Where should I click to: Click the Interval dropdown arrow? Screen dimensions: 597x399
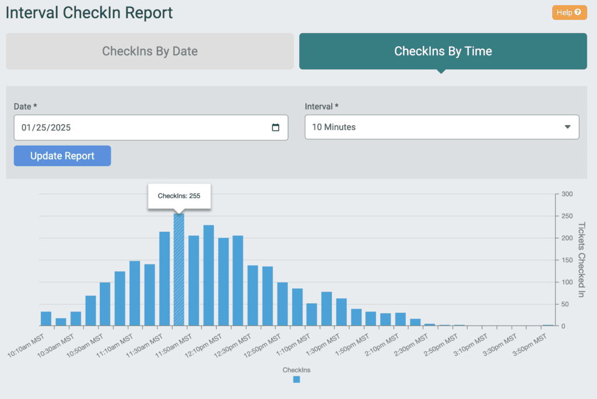[x=567, y=127]
